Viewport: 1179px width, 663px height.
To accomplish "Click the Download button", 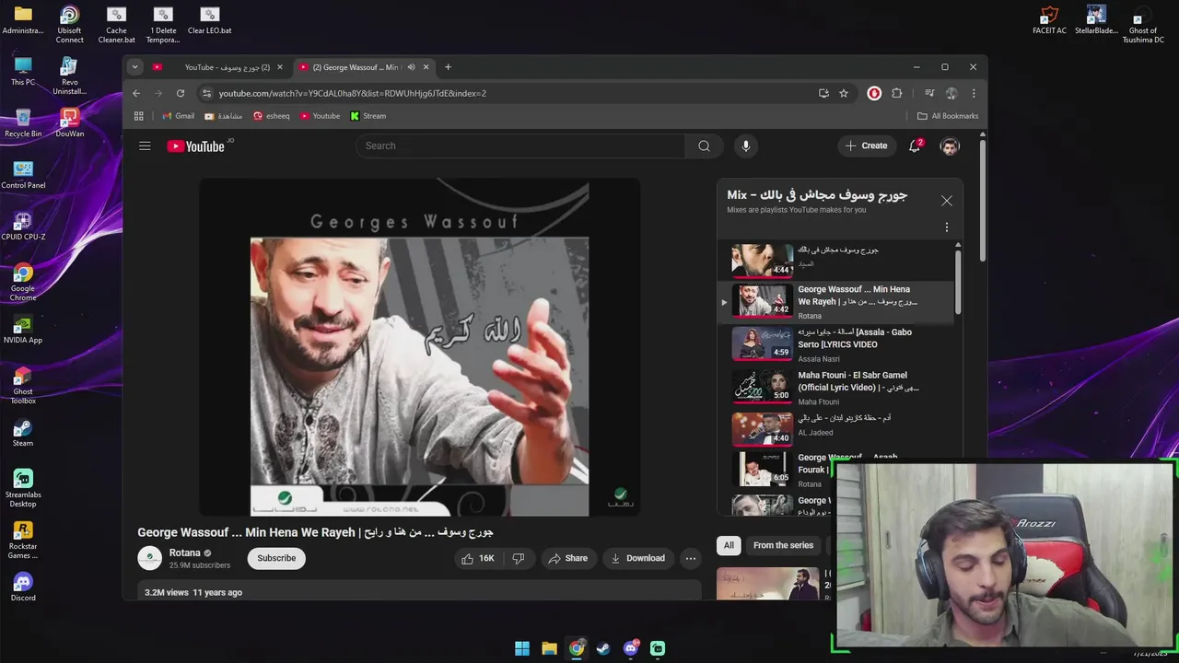I will point(637,558).
